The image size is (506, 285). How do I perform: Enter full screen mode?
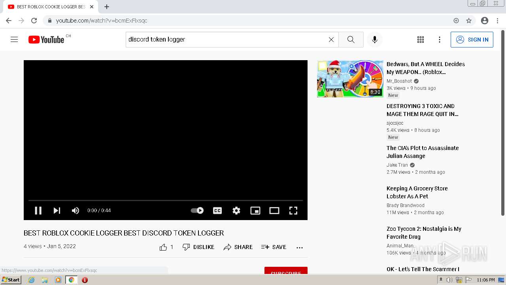coord(293,211)
